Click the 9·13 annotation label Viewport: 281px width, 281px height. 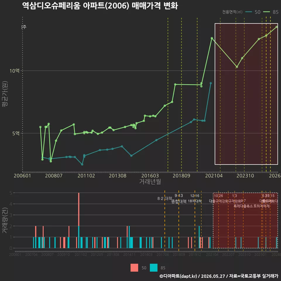179,196
